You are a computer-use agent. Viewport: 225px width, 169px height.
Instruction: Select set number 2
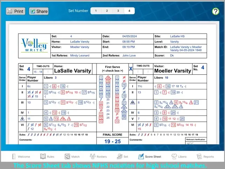click(x=107, y=11)
